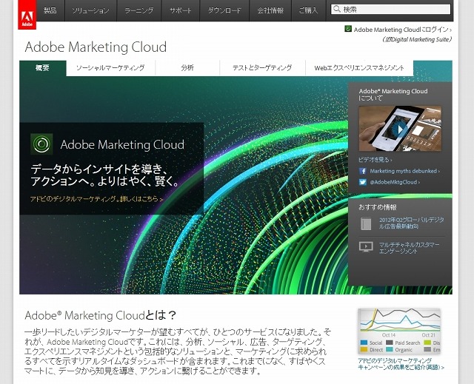Click the Facebook icon in the sidebar
Image resolution: width=474 pixels, height=384 pixels.
pos(364,170)
